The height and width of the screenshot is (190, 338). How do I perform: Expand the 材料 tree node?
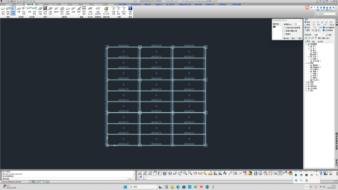(x=306, y=84)
